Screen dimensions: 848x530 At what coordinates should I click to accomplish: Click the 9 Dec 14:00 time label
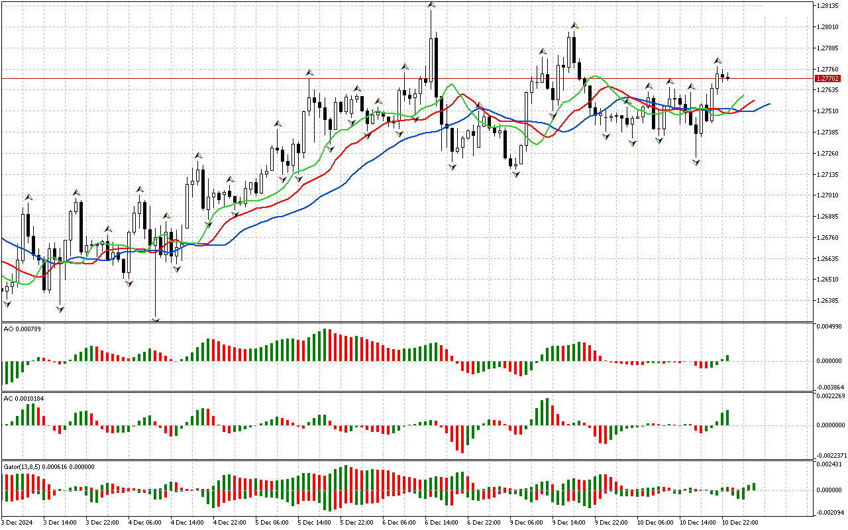tap(570, 522)
